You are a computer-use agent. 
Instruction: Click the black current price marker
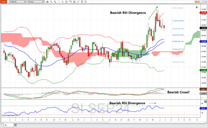[203, 28]
